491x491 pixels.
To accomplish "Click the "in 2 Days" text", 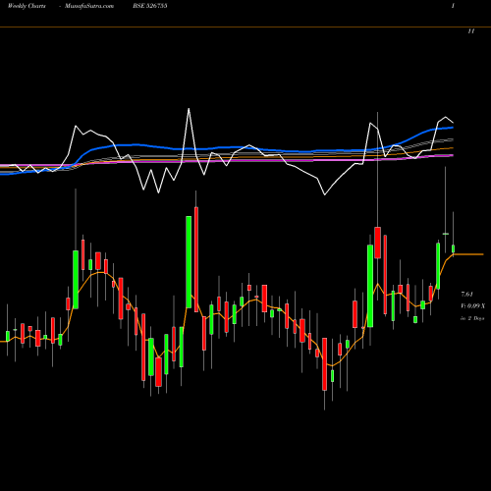I will click(x=472, y=318).
